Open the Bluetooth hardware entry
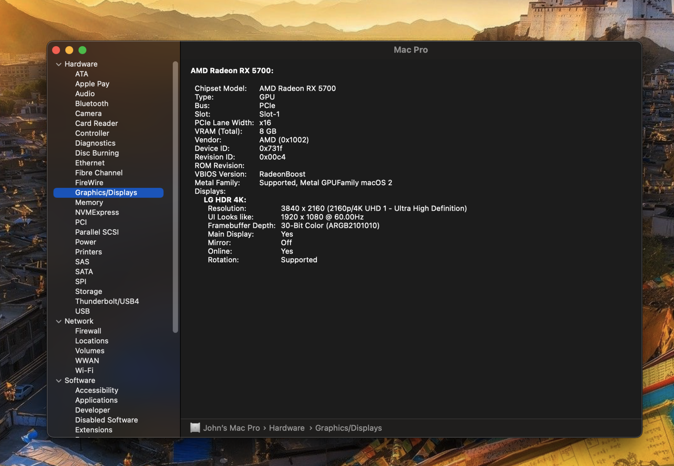Screen dimensions: 674x466 point(92,103)
